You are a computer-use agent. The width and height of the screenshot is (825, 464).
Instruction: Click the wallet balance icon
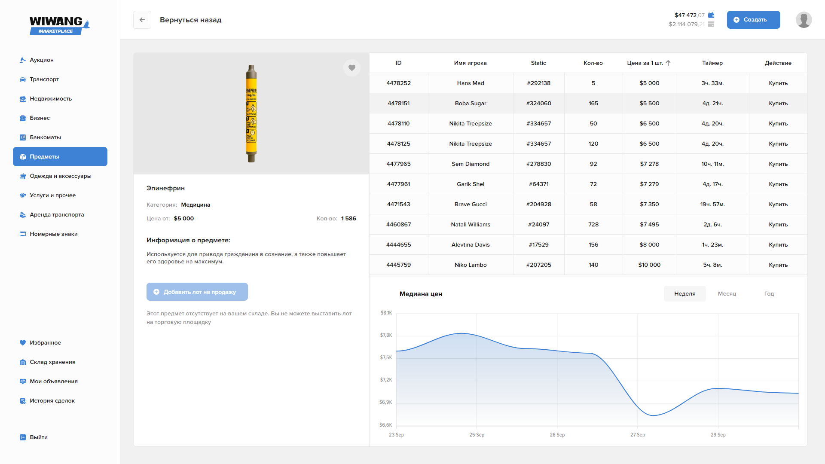(x=711, y=15)
